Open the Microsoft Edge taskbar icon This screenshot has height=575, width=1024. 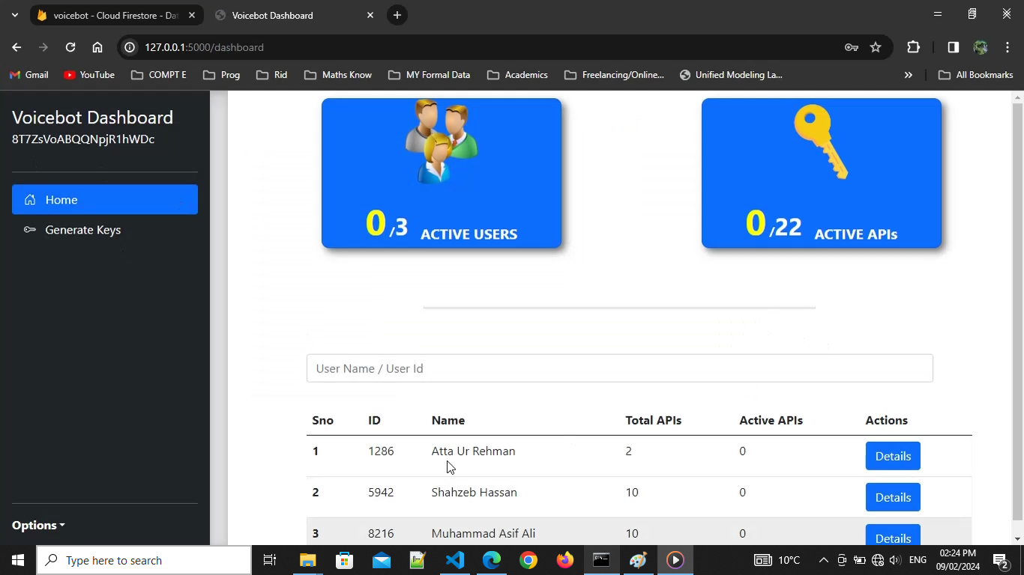(492, 560)
